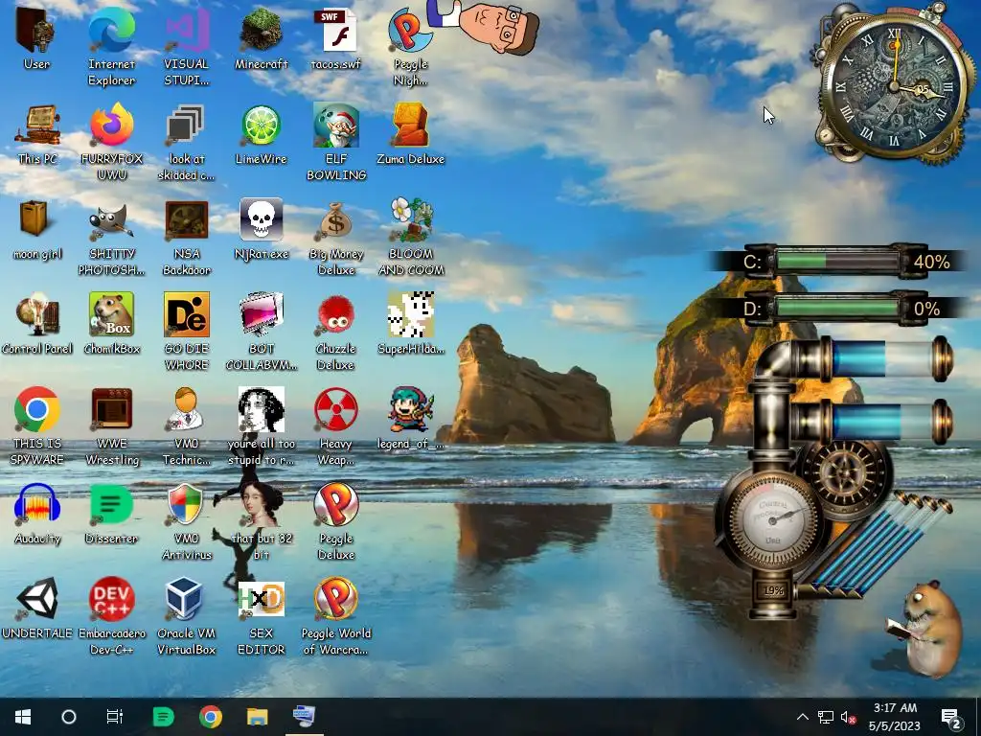This screenshot has height=736, width=981.
Task: Open the Windows Start menu
Action: pyautogui.click(x=23, y=717)
